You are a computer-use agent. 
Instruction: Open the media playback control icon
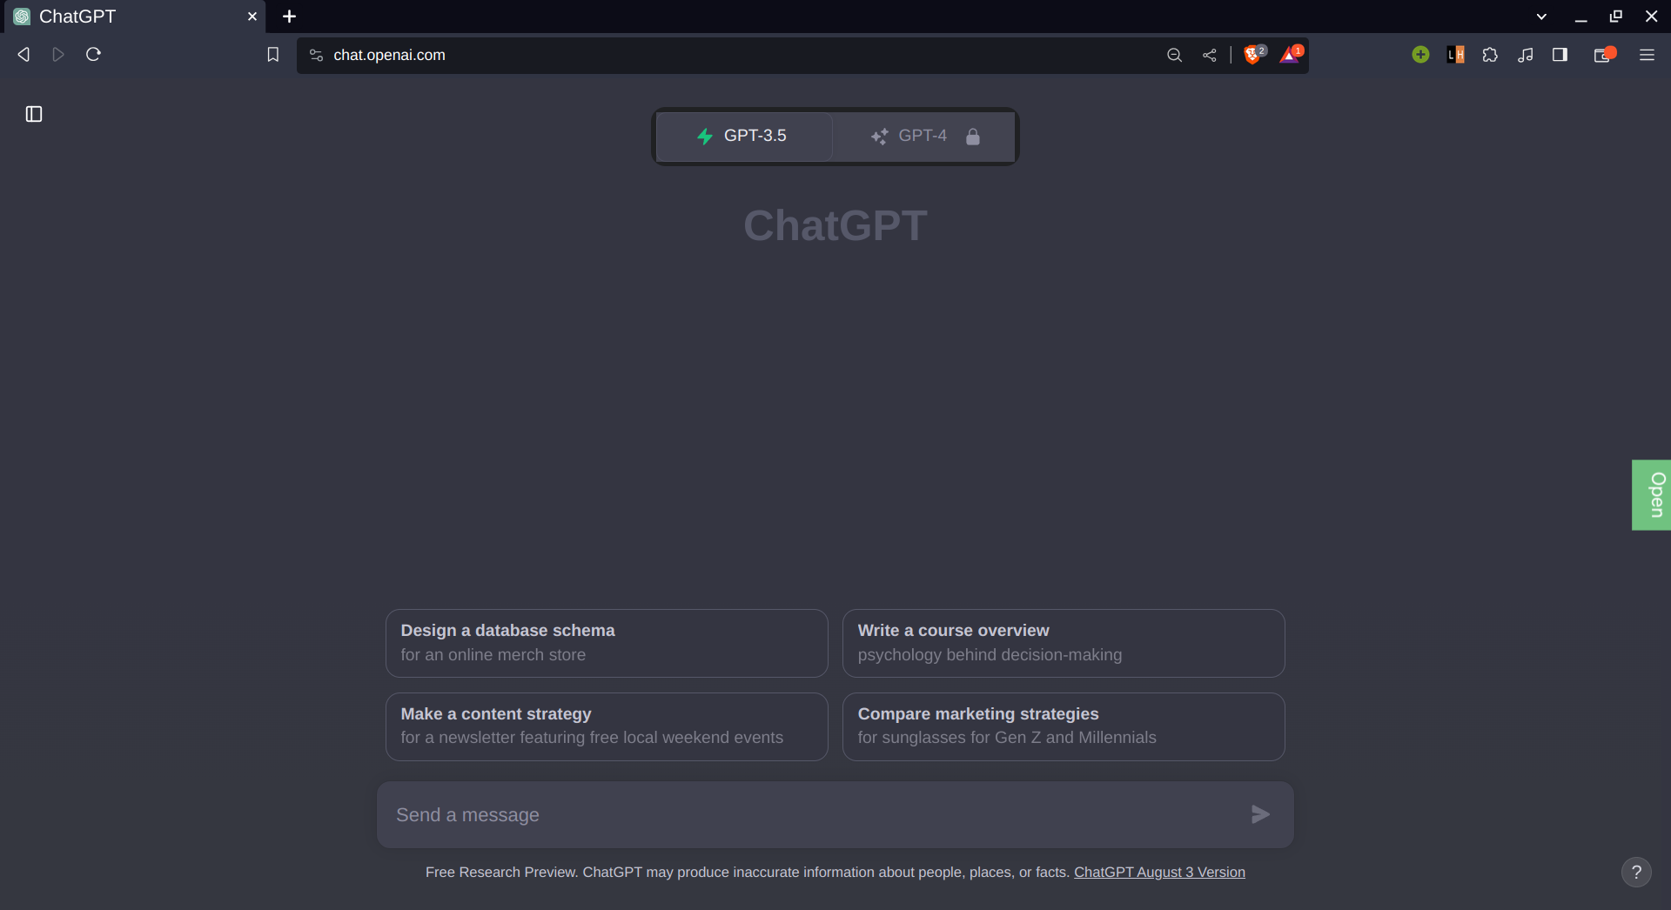1525,55
